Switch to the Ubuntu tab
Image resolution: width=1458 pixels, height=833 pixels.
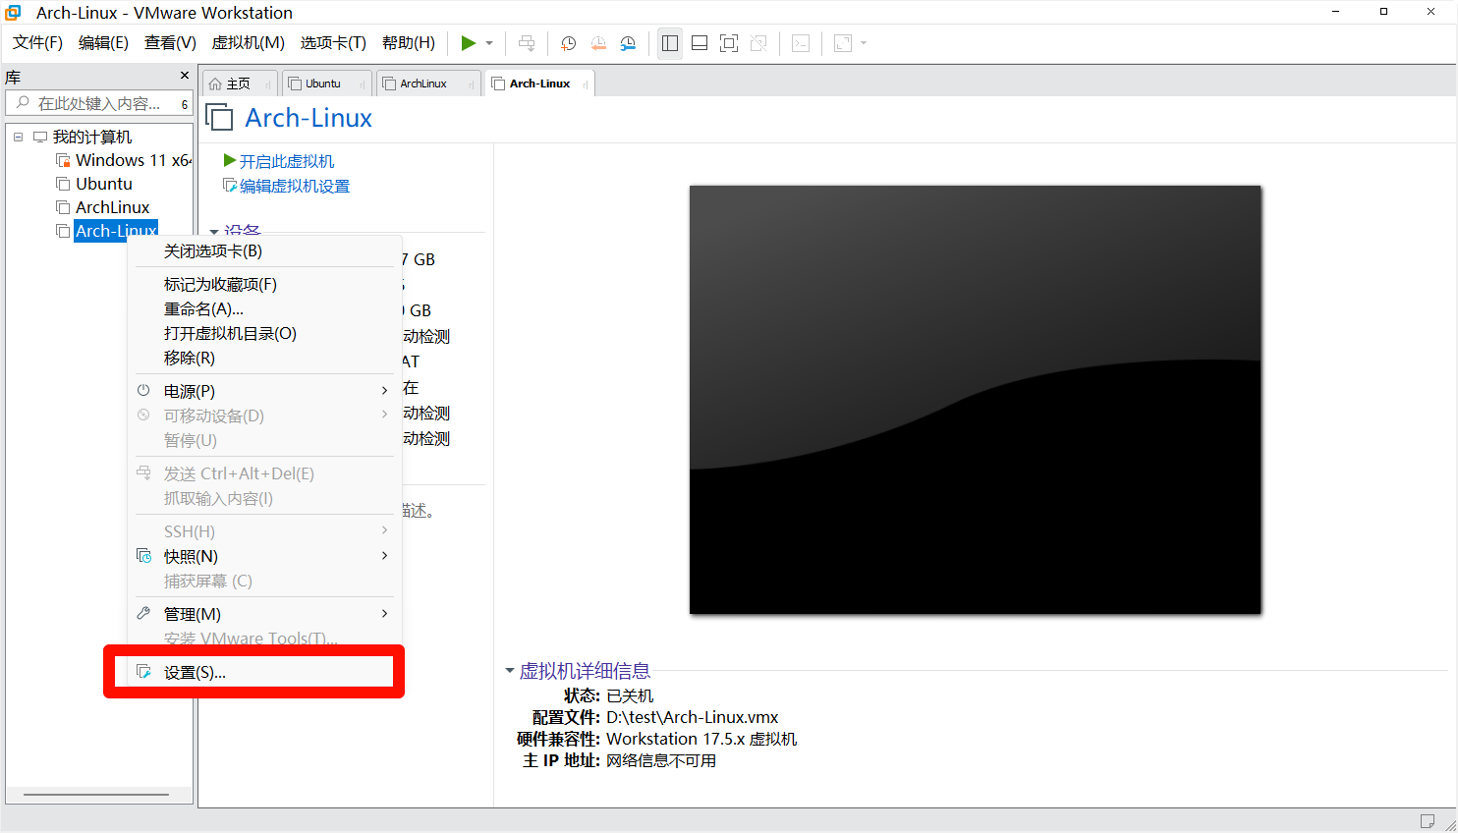tap(323, 83)
